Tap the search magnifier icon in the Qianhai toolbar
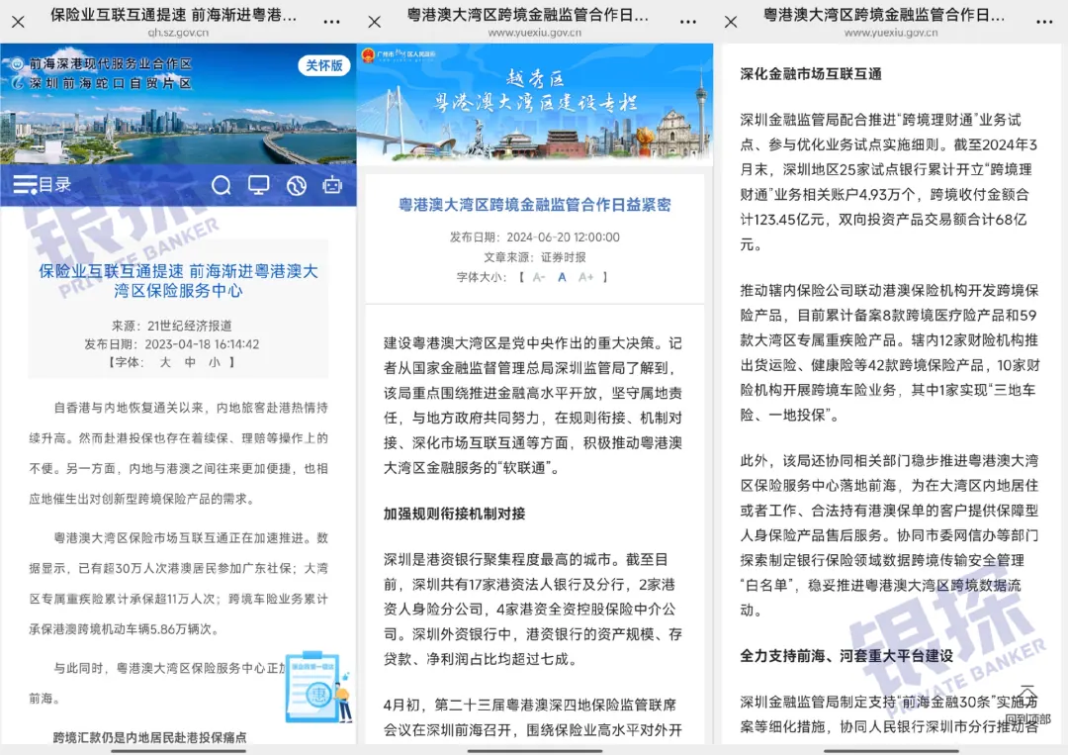The image size is (1068, 755). (222, 185)
